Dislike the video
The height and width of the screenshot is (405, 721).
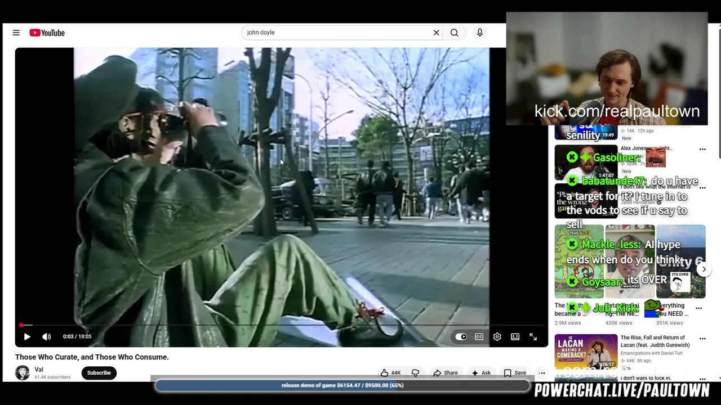[x=416, y=373]
